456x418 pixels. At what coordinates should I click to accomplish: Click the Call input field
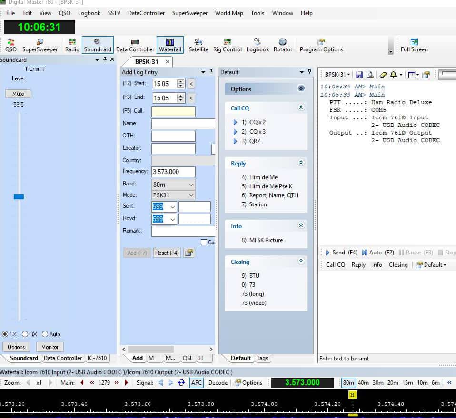(x=173, y=111)
